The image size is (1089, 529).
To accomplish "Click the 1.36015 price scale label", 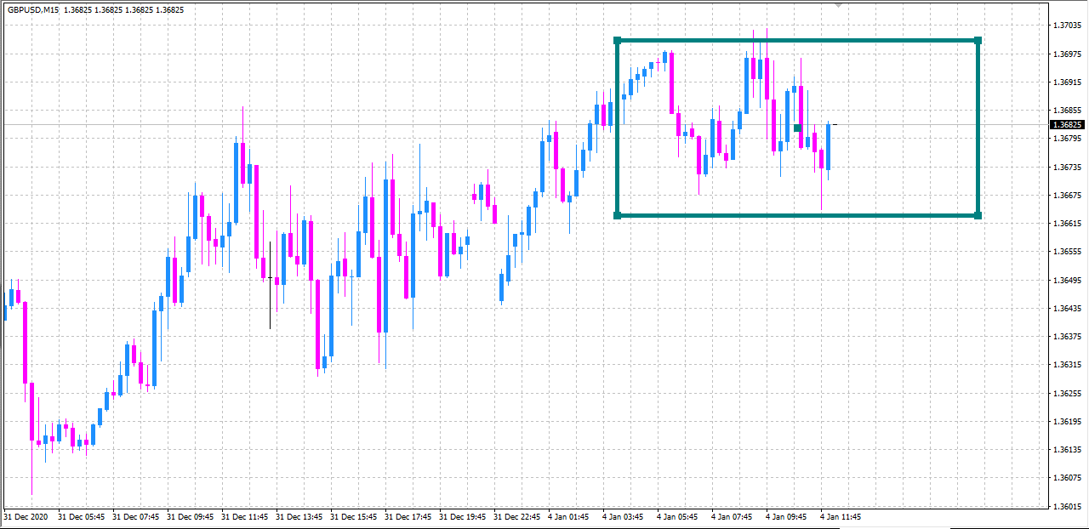I will 1067,506.
